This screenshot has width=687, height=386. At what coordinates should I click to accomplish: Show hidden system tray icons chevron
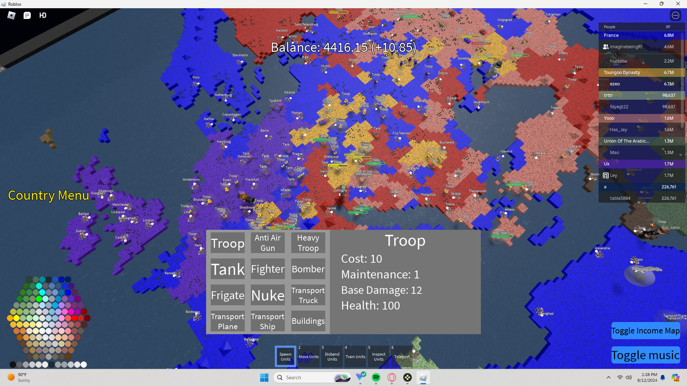(608, 377)
